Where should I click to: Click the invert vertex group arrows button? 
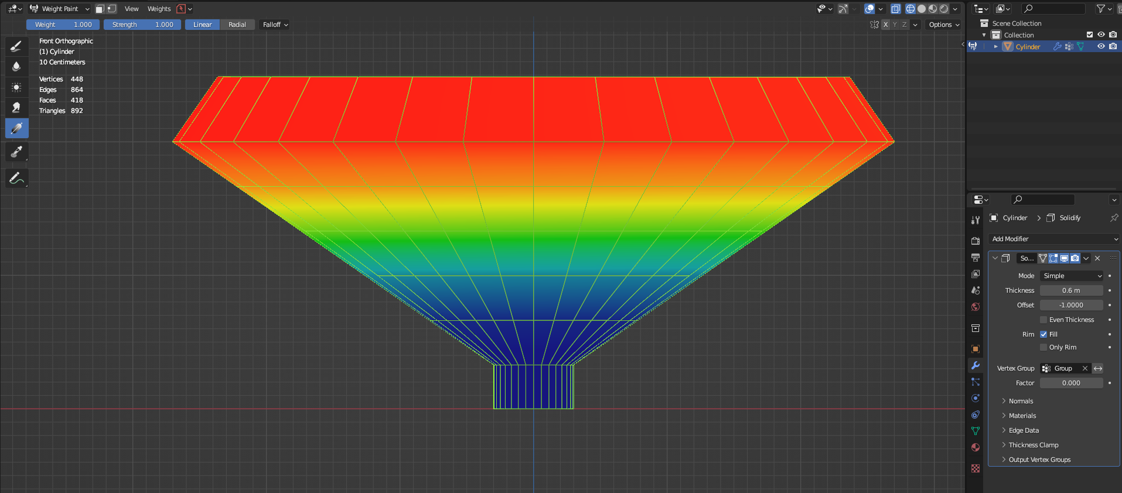(x=1098, y=368)
